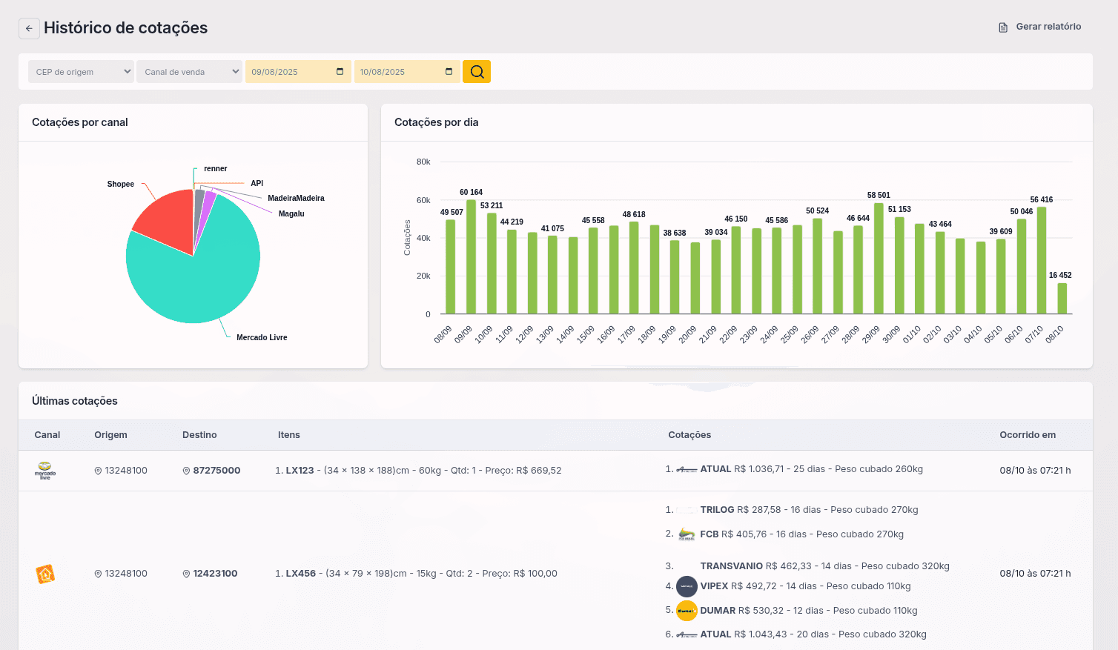
Task: Open the CEP de origem dropdown
Action: click(x=81, y=72)
